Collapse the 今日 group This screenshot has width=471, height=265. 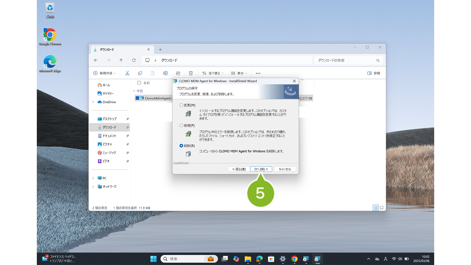134,91
